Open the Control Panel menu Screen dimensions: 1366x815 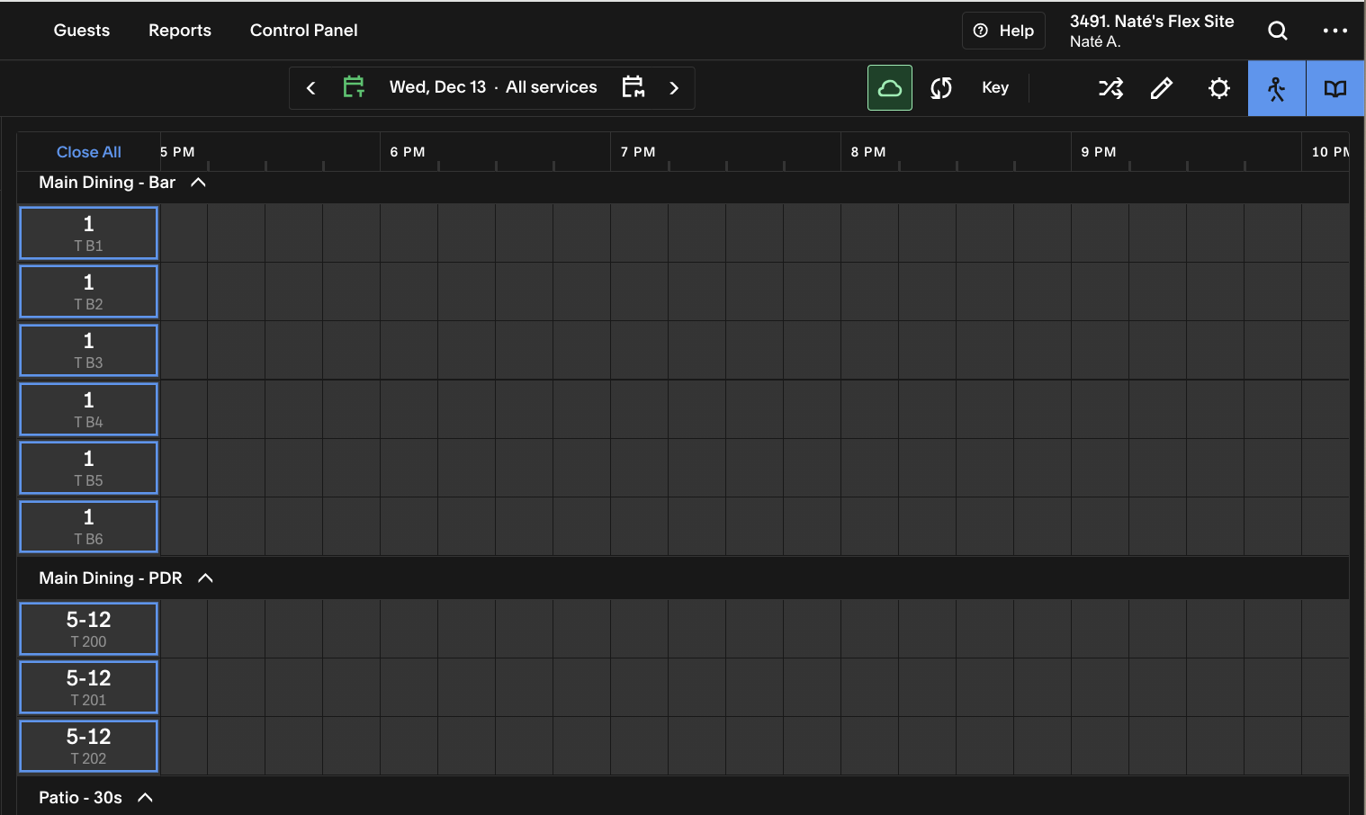point(304,31)
